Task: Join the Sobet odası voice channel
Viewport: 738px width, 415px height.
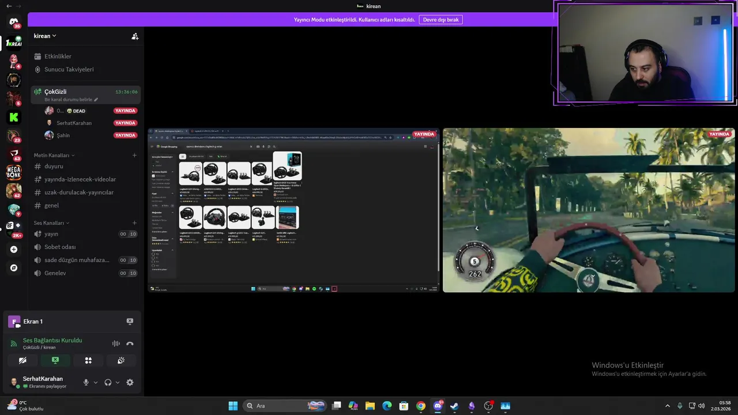Action: pyautogui.click(x=85, y=247)
